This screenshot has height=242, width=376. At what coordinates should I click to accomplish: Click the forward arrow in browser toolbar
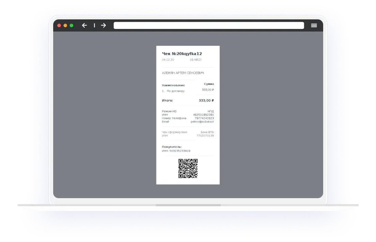(103, 25)
